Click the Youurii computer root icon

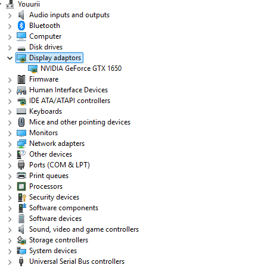click(10, 4)
